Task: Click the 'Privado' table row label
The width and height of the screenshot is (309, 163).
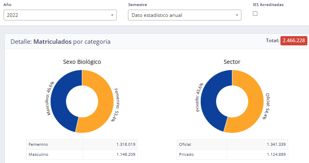Action: (186, 154)
